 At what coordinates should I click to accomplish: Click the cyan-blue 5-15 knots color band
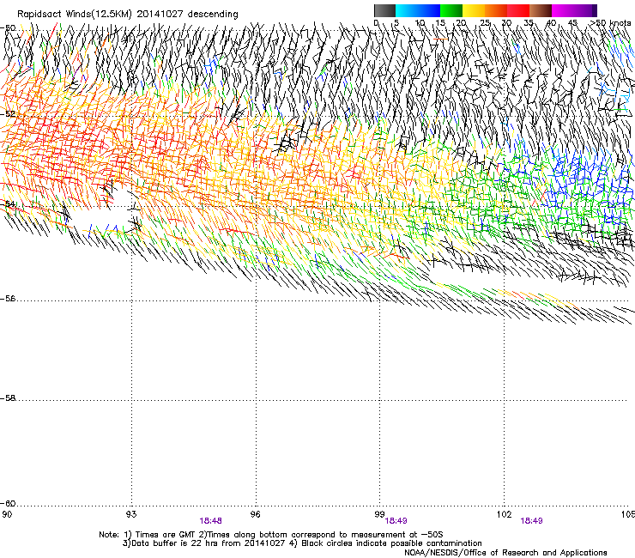(418, 10)
